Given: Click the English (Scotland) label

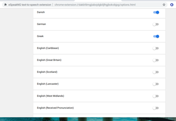Looking at the screenshot, I should pyautogui.click(x=47, y=72).
